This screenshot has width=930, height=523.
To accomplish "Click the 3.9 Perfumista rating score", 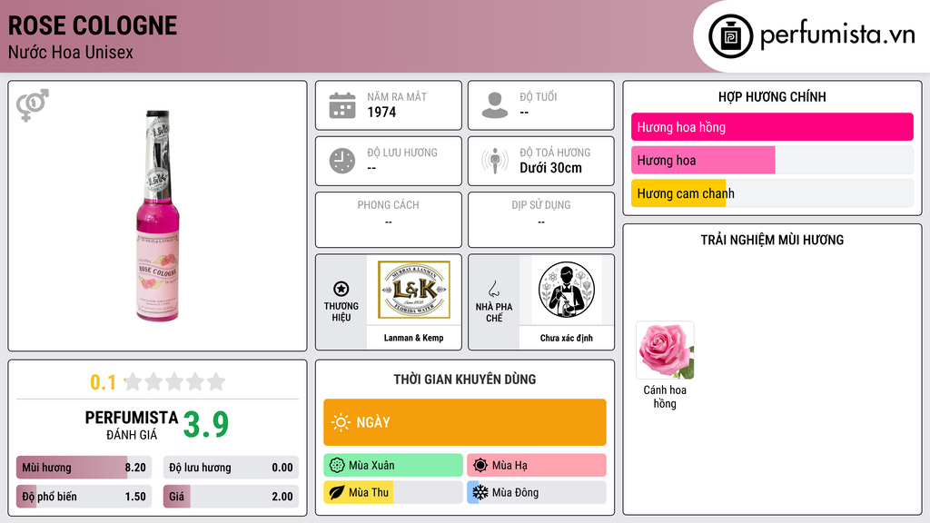I will [x=206, y=424].
